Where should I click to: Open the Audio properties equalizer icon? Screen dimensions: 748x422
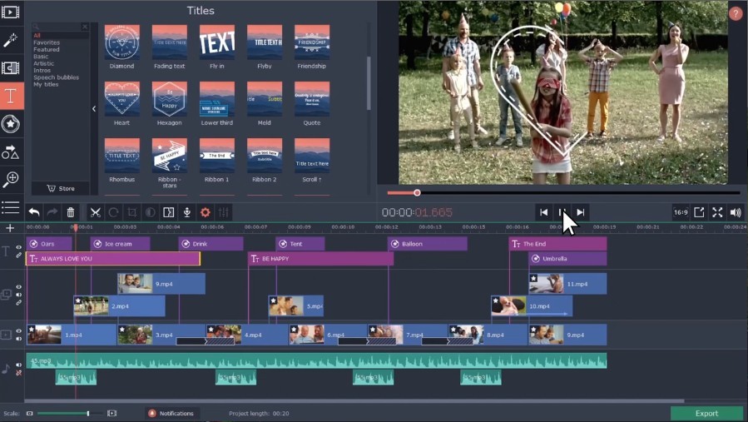pyautogui.click(x=223, y=212)
